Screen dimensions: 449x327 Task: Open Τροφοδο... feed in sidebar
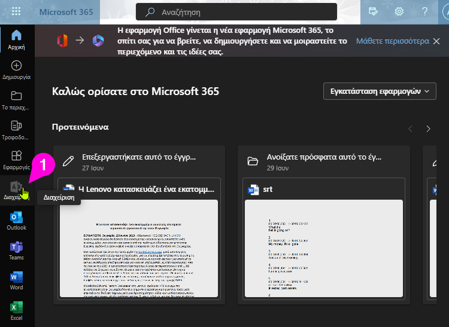tap(16, 130)
